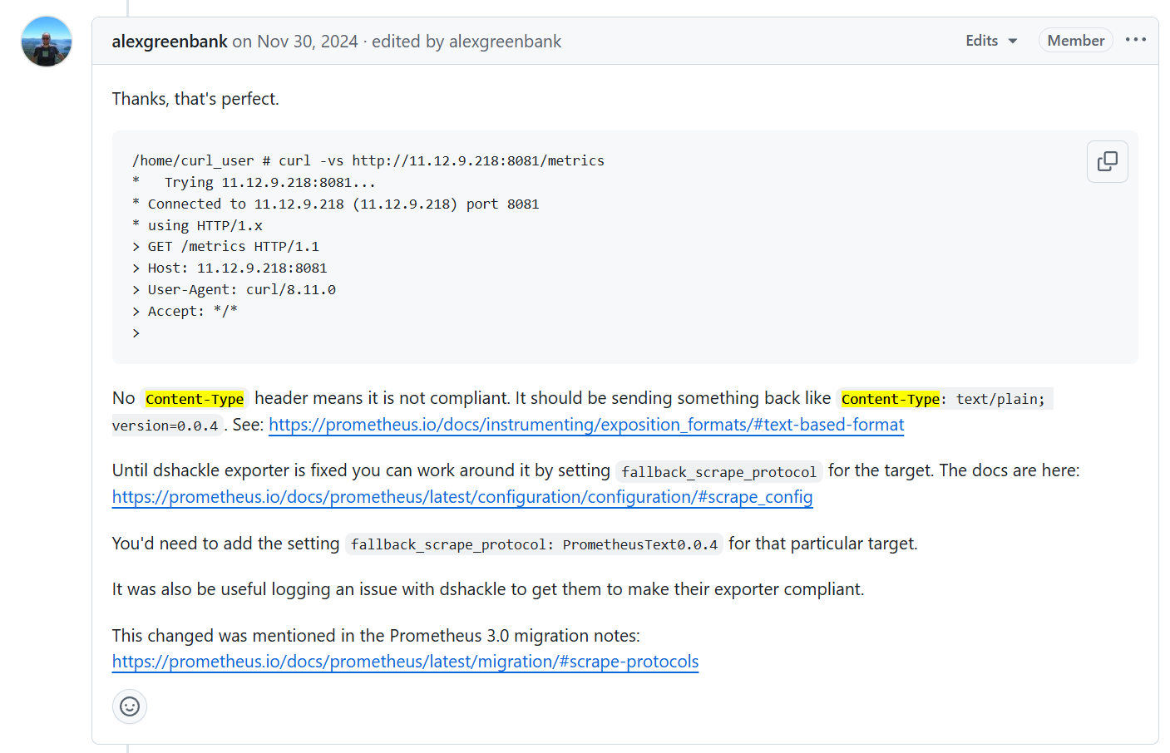This screenshot has height=753, width=1170.
Task: Open the migration scrape-protocols link
Action: click(x=405, y=662)
